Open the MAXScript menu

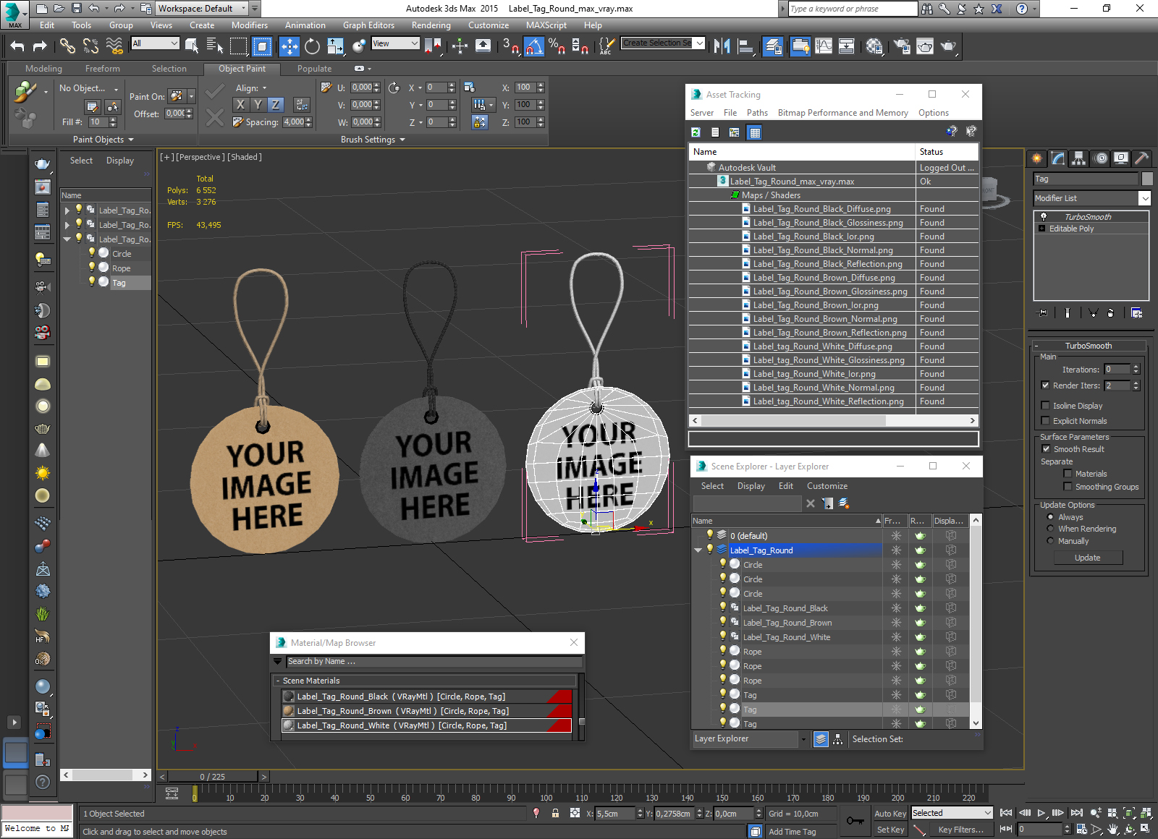click(x=546, y=25)
